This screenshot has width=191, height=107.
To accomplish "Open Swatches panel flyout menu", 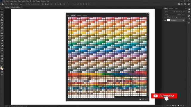I will click(x=148, y=15).
